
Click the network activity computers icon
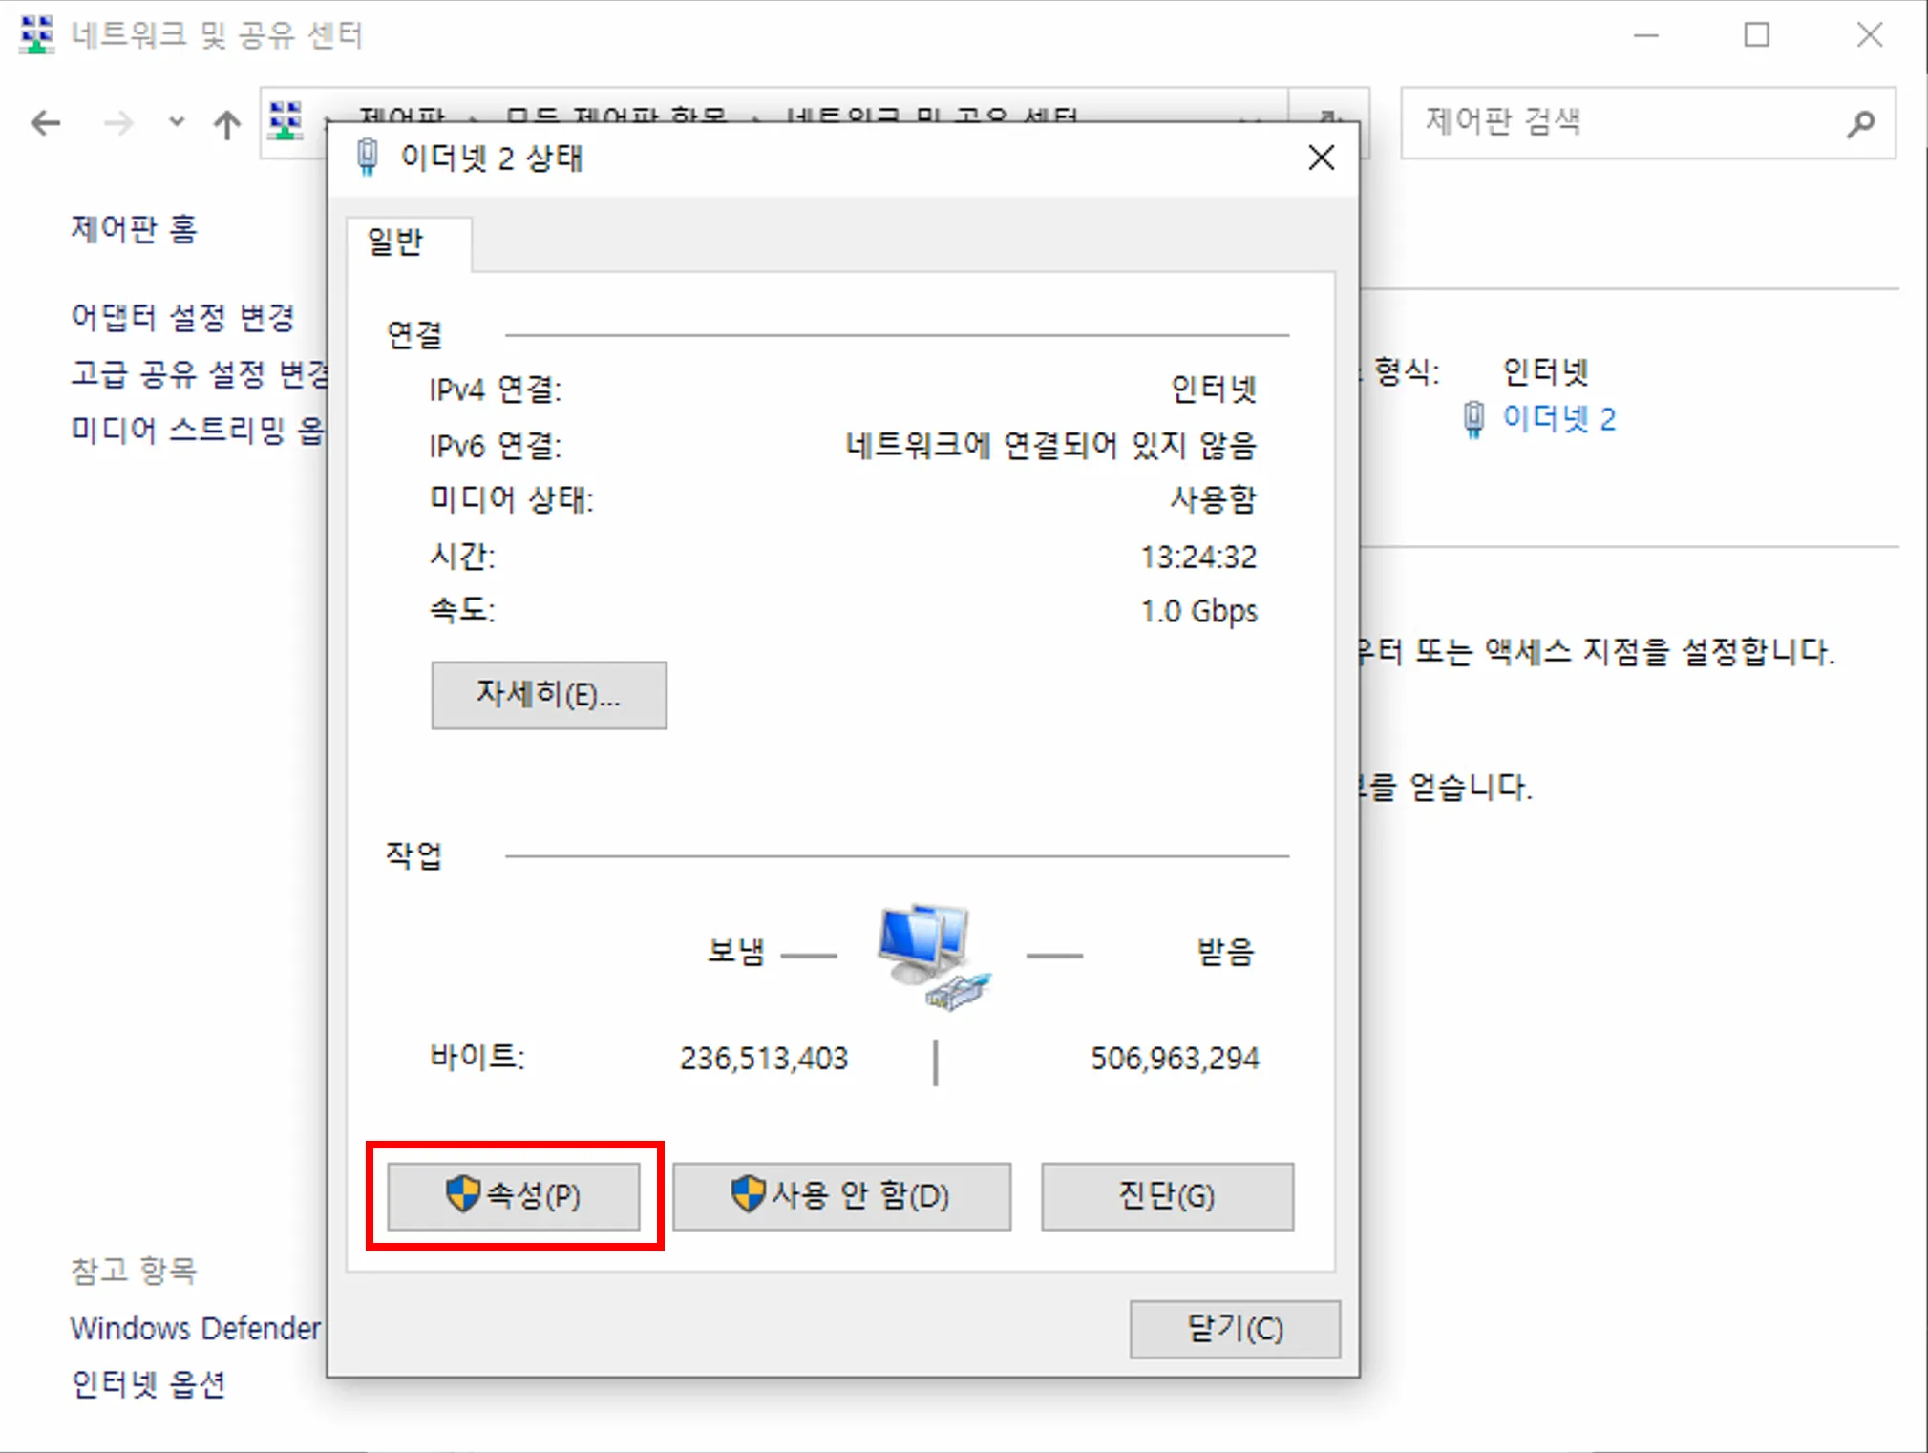933,956
